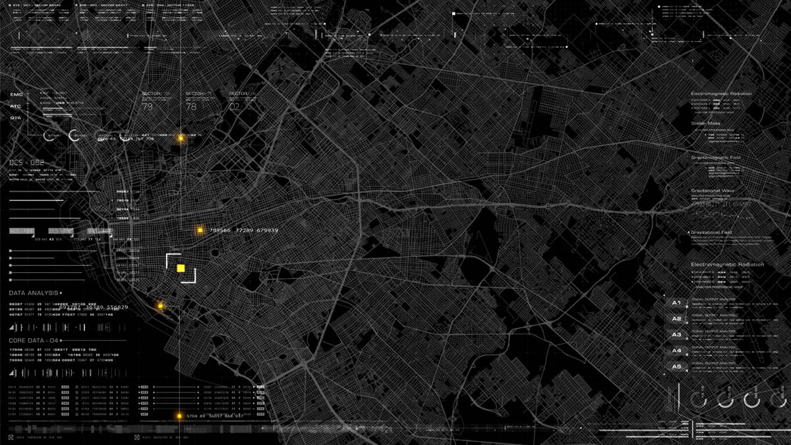
Task: Enable the A3 signal output analysis
Action: [676, 334]
